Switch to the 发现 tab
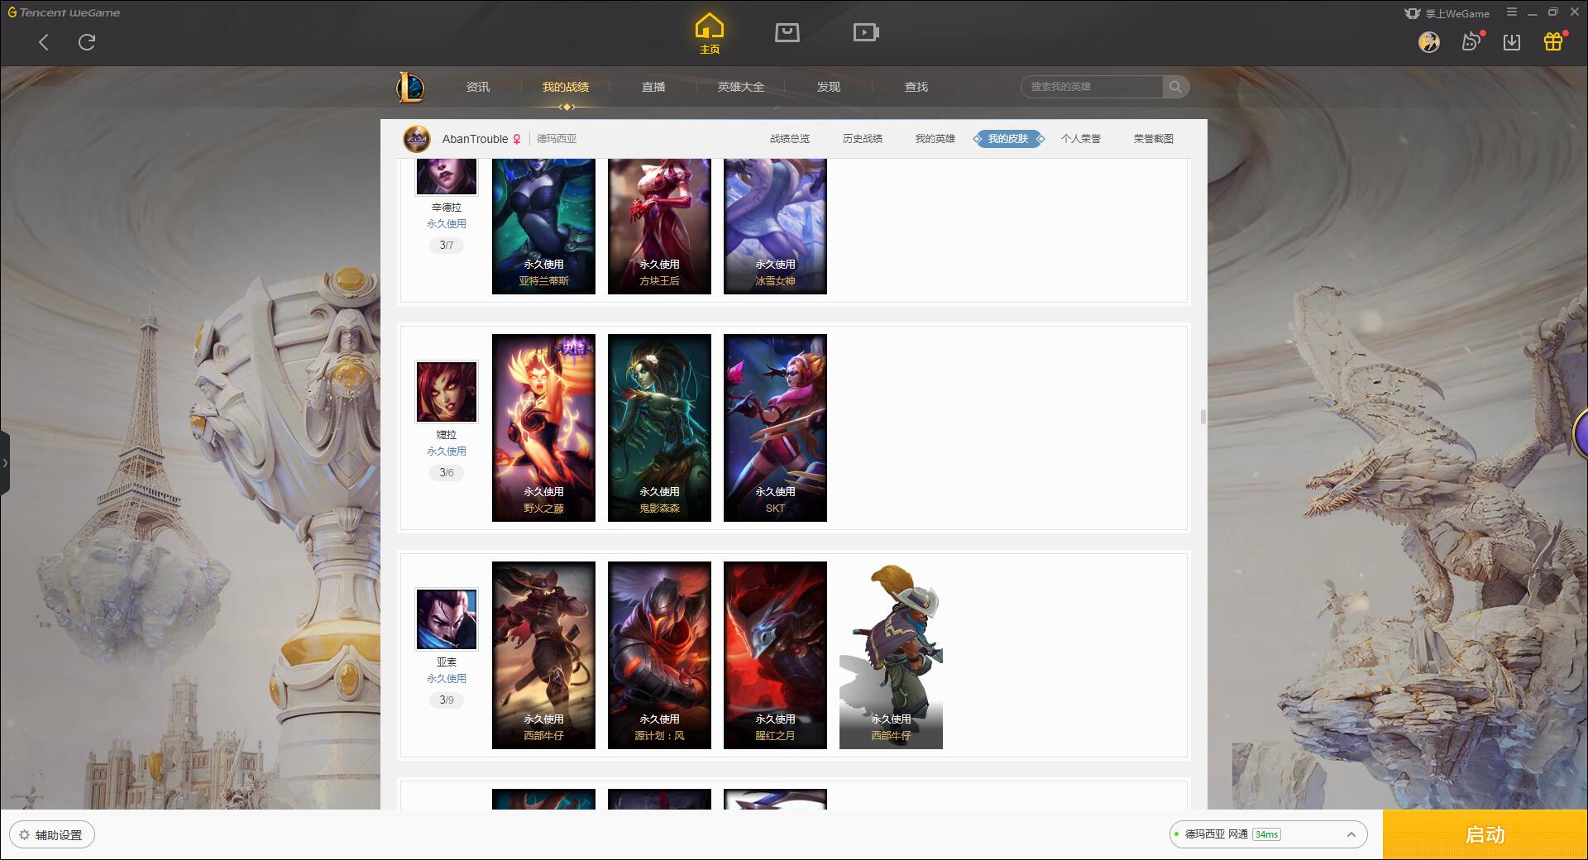This screenshot has height=860, width=1588. pyautogui.click(x=829, y=87)
